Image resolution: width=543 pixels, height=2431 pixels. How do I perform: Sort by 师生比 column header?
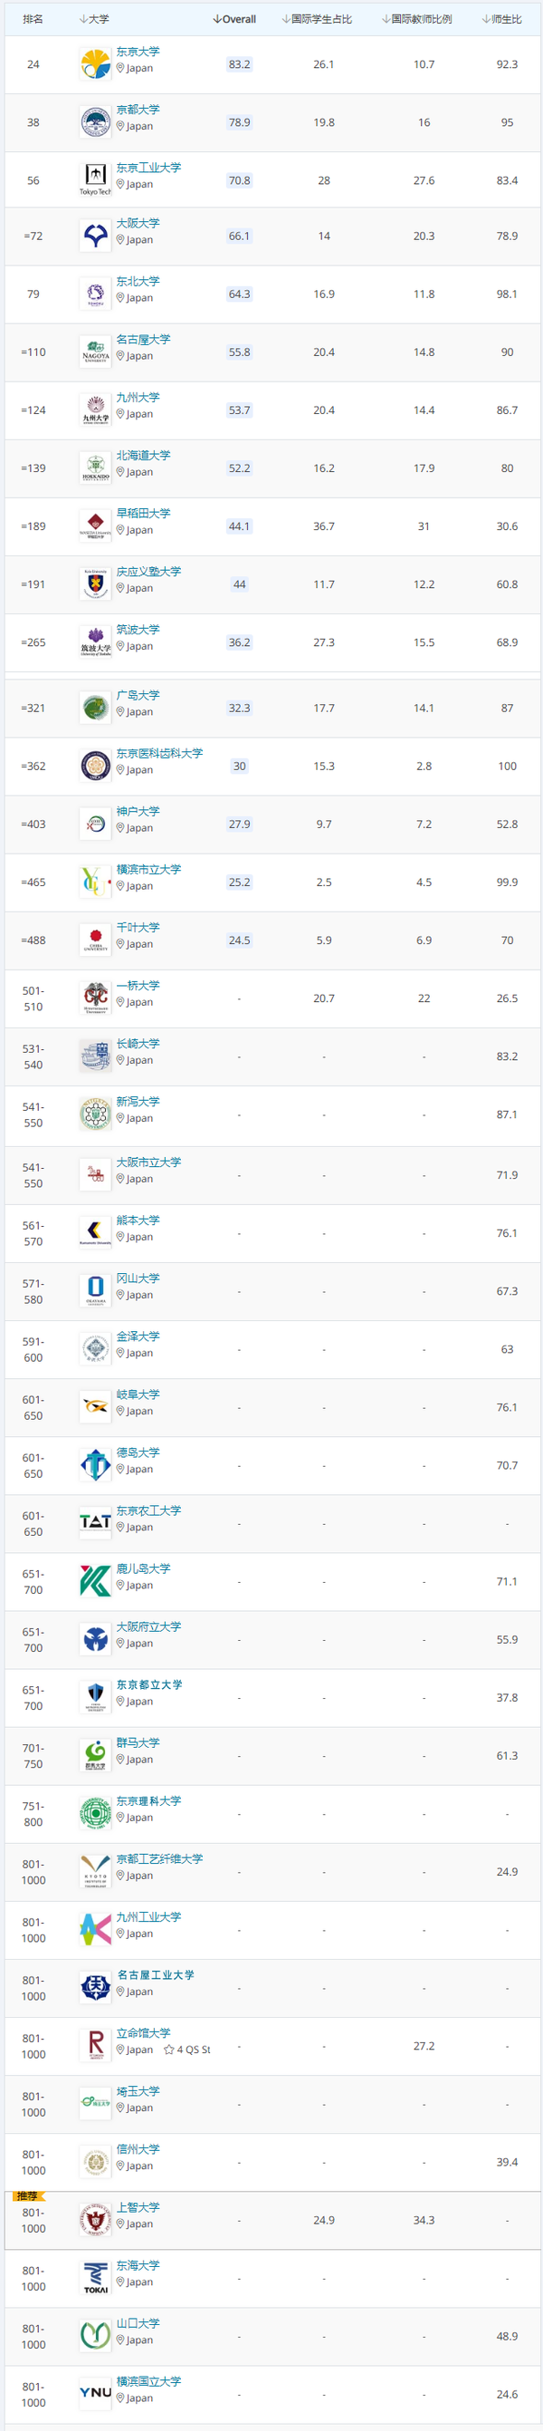click(x=501, y=19)
